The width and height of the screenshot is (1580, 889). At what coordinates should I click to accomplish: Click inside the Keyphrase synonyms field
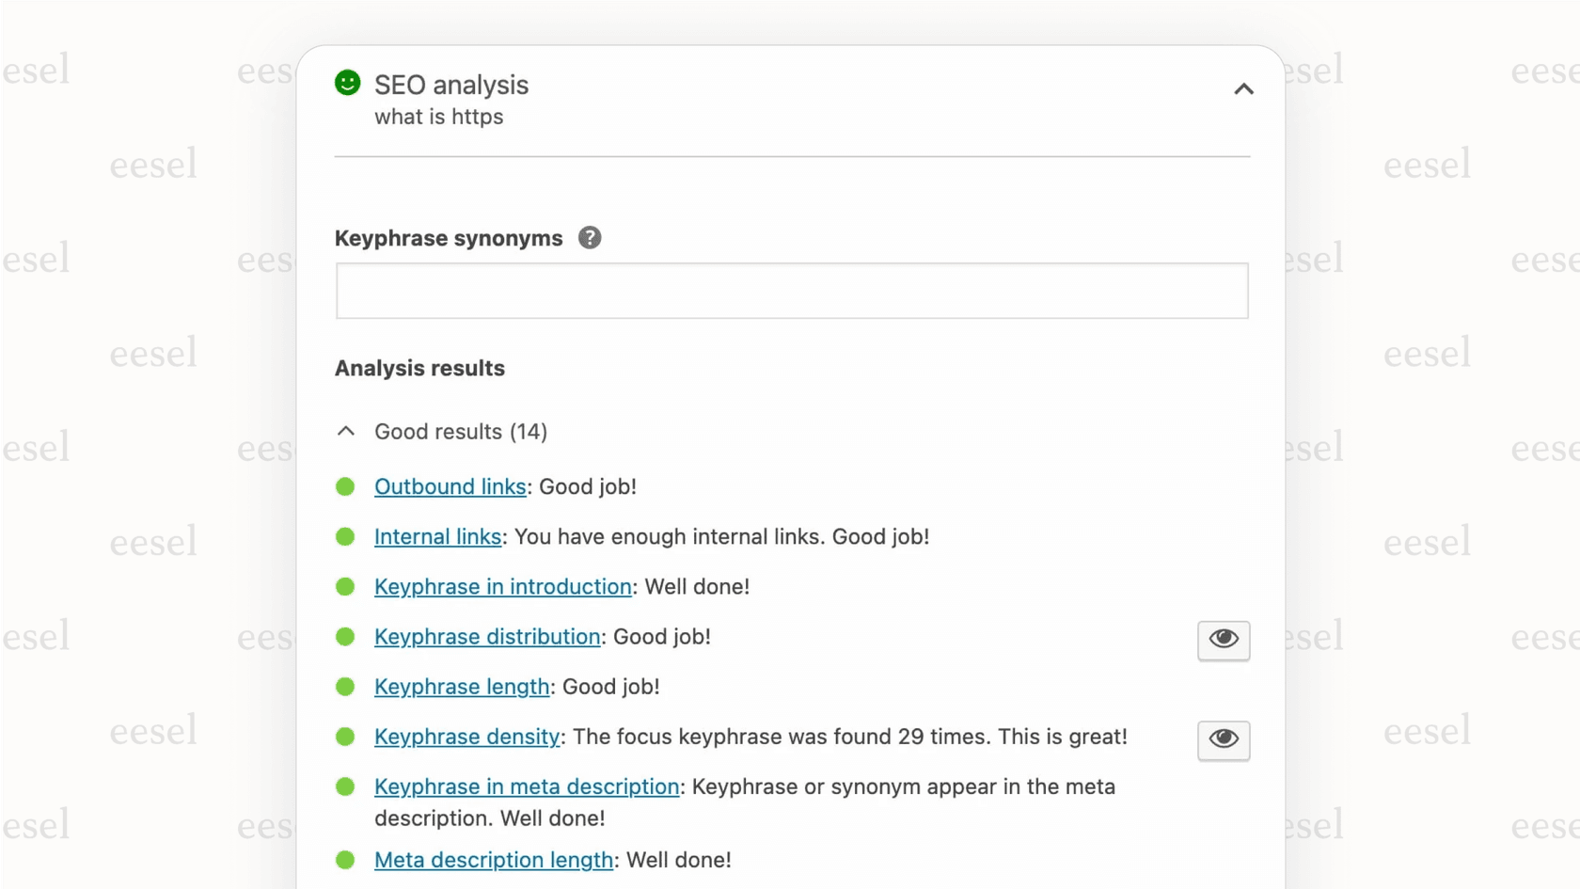(x=791, y=291)
